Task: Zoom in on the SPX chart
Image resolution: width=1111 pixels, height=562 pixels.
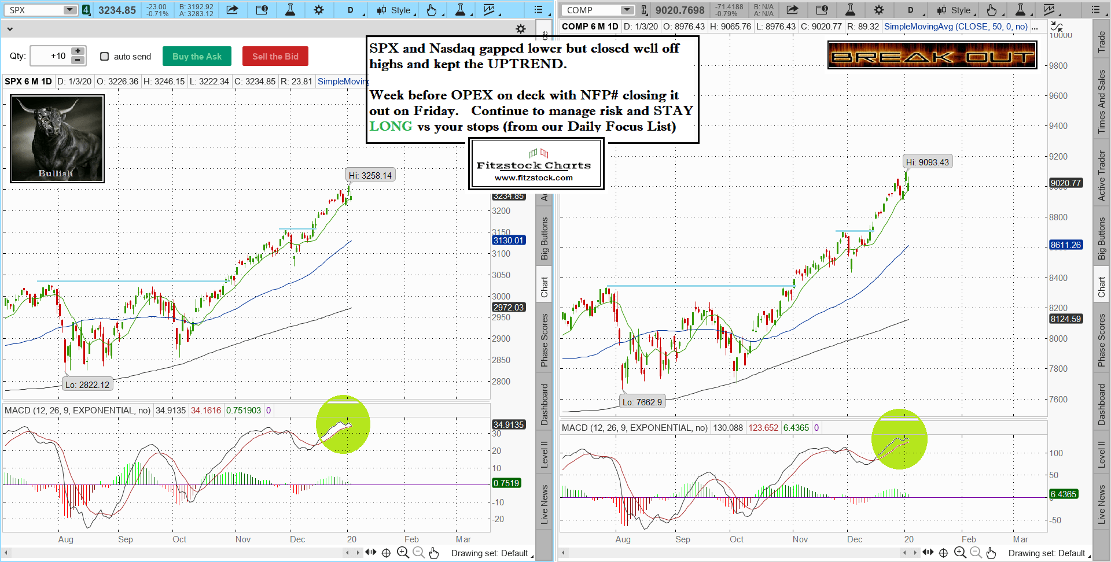Action: pos(403,553)
